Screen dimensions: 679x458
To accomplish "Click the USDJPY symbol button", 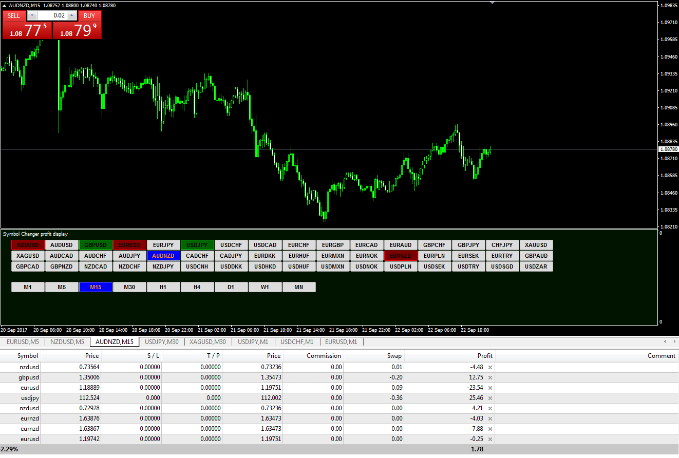I will [x=197, y=245].
